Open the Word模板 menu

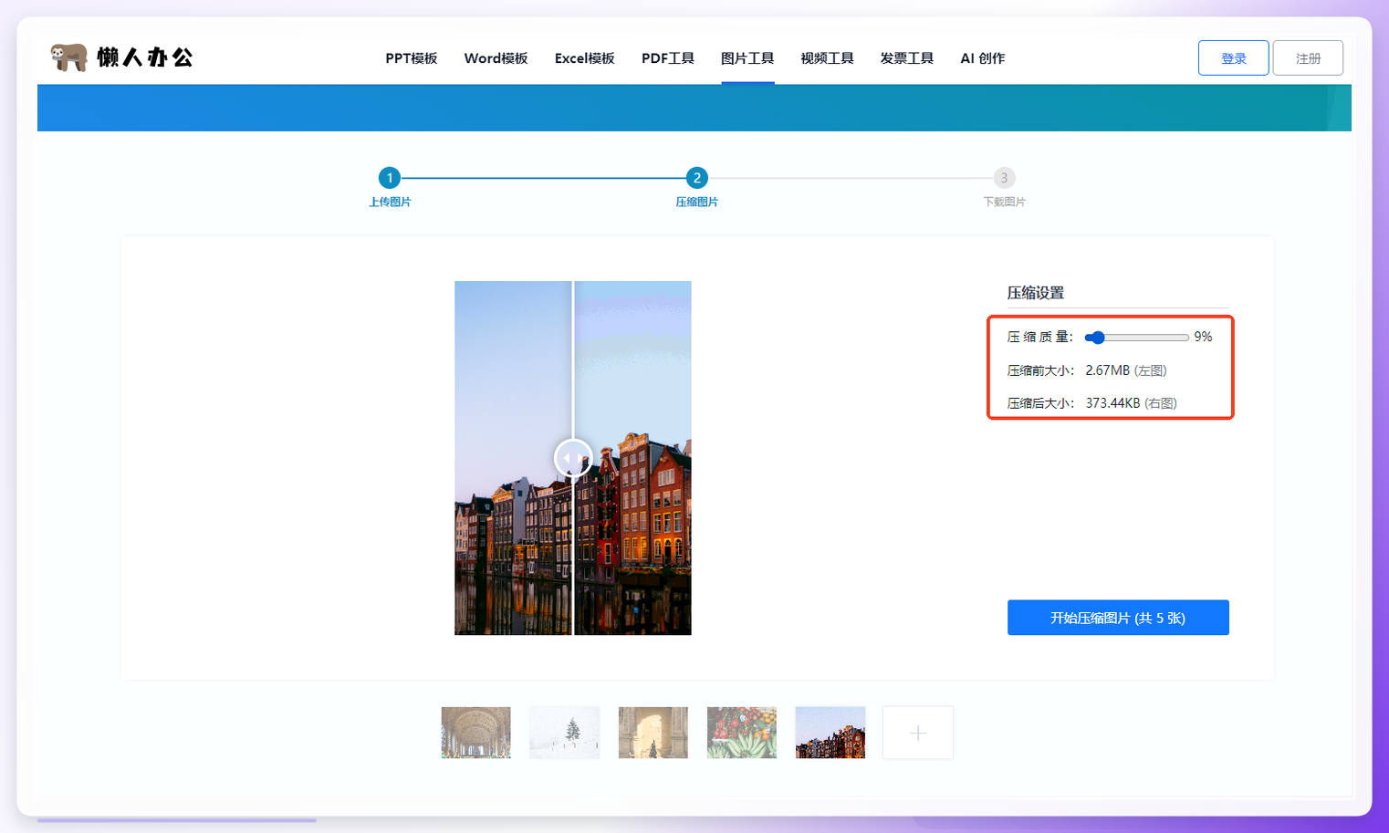click(x=496, y=58)
